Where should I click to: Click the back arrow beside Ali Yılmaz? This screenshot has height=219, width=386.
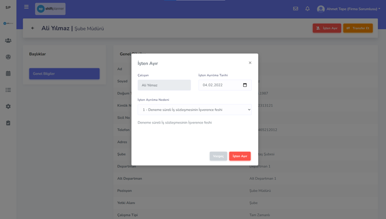tap(33, 28)
